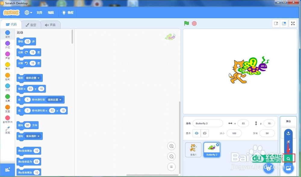Open the 教程 tutorials
Image resolution: width=301 pixels, height=177 pixels.
point(68,13)
